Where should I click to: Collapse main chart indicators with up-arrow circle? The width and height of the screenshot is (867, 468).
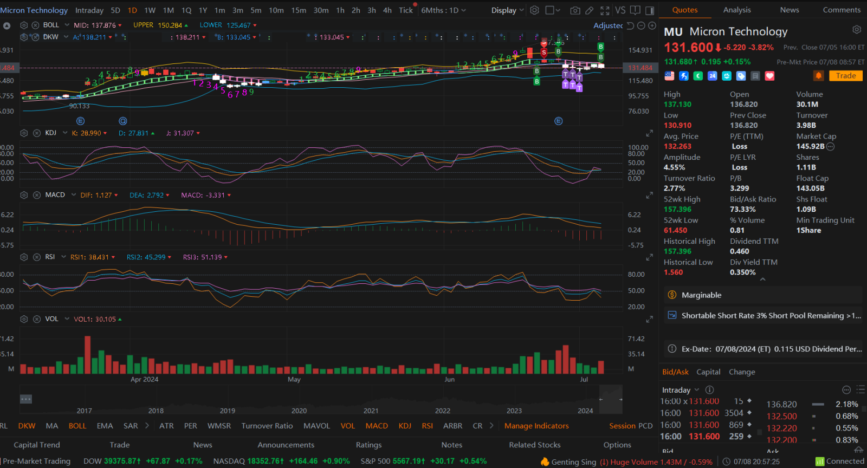(7, 25)
